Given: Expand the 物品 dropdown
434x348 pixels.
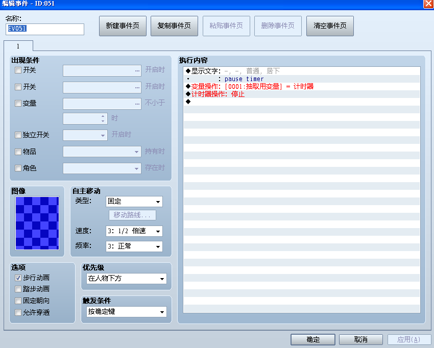Looking at the screenshot, I should (102, 152).
